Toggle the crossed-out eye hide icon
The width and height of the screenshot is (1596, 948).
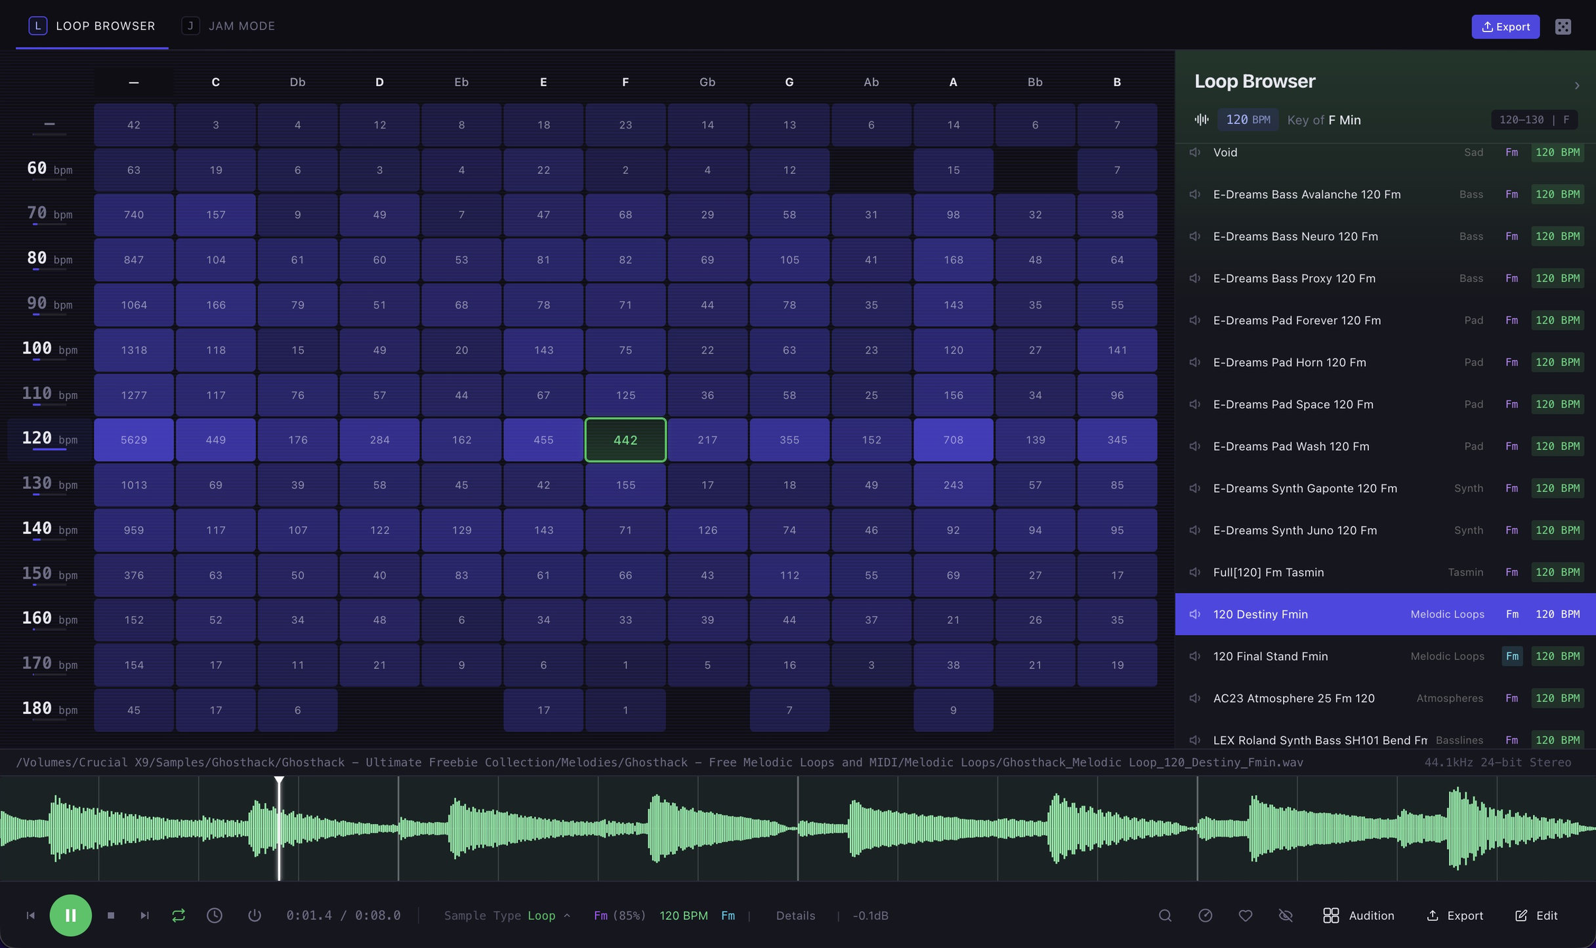point(1286,915)
